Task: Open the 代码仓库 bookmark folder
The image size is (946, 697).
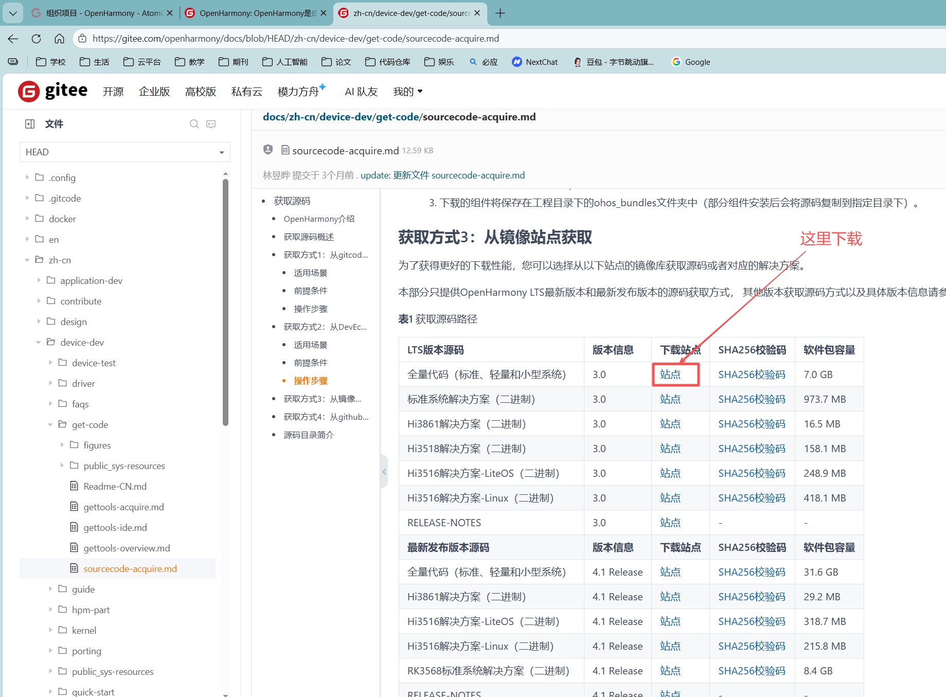Action: pos(388,62)
